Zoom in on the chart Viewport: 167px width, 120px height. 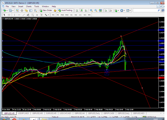(x=91, y=10)
